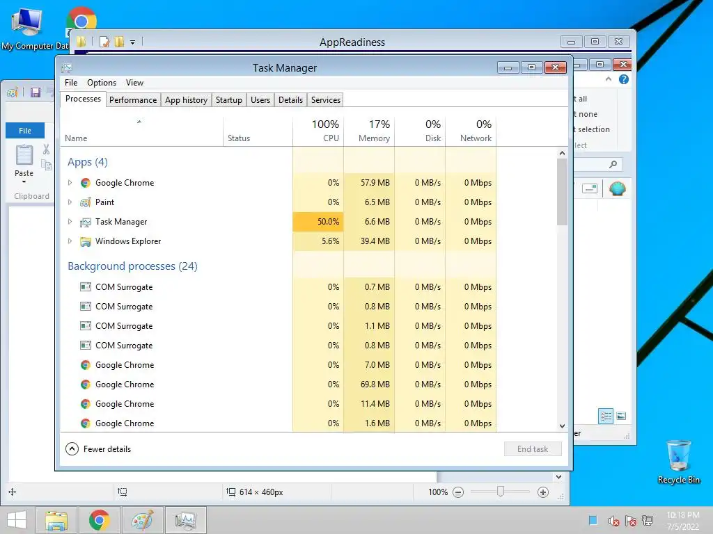Screen dimensions: 713x534
Task: Go to the Details tab
Action: click(x=290, y=100)
